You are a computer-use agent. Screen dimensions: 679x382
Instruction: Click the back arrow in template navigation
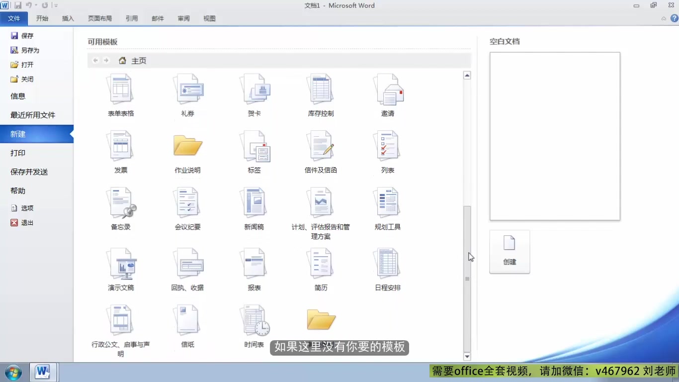pyautogui.click(x=95, y=60)
